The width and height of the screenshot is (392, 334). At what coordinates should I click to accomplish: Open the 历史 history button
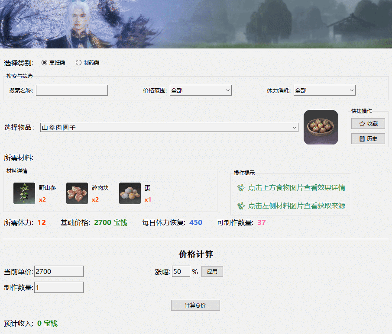[x=368, y=138]
